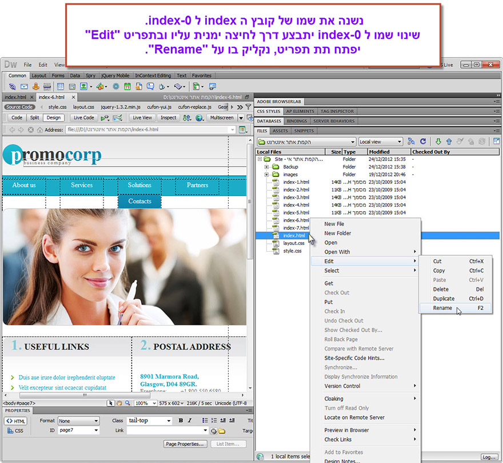This screenshot has width=503, height=463.
Task: Click the Log button in Files panel
Action: tap(489, 457)
